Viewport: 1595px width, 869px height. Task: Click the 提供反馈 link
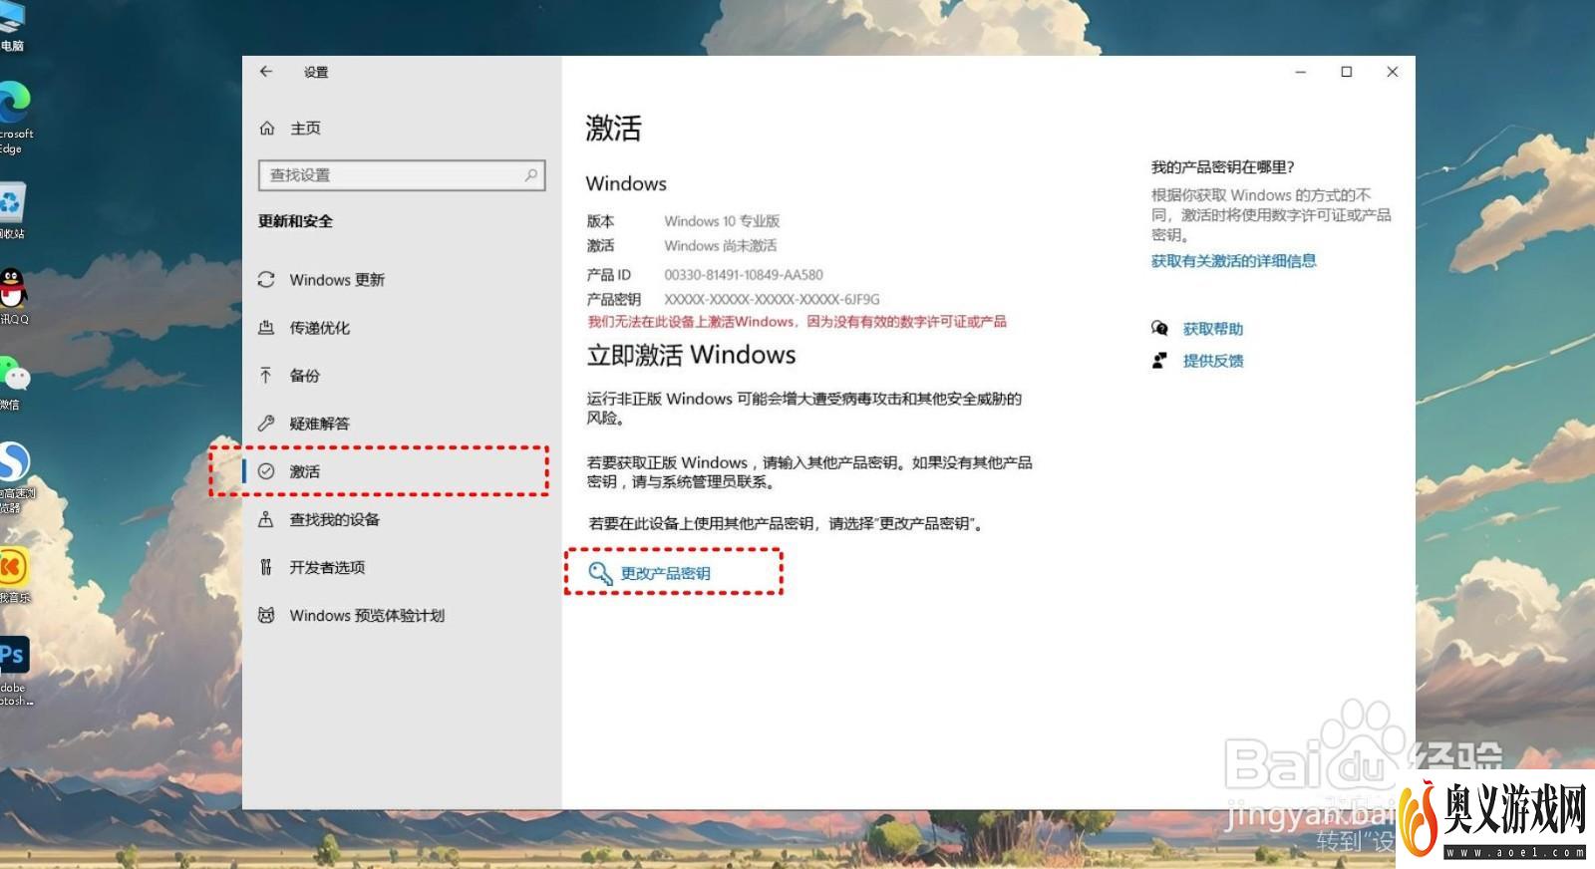(x=1213, y=361)
